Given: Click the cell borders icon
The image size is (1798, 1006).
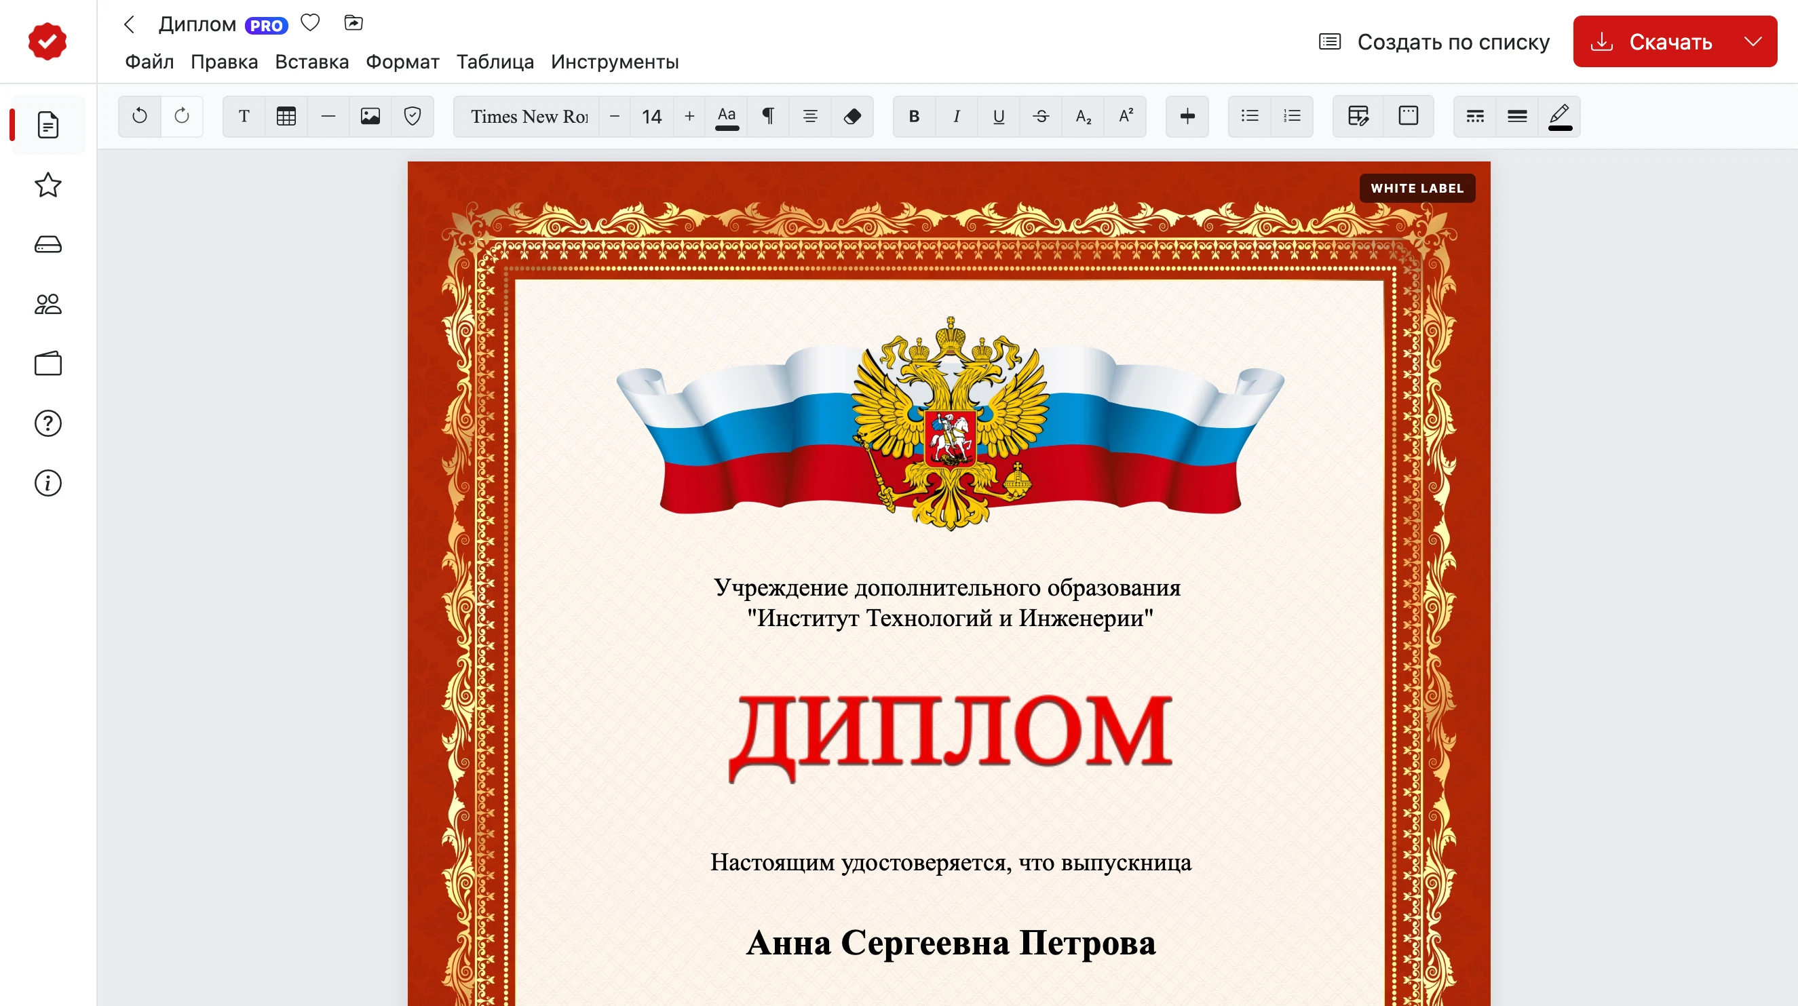Looking at the screenshot, I should tap(1409, 116).
